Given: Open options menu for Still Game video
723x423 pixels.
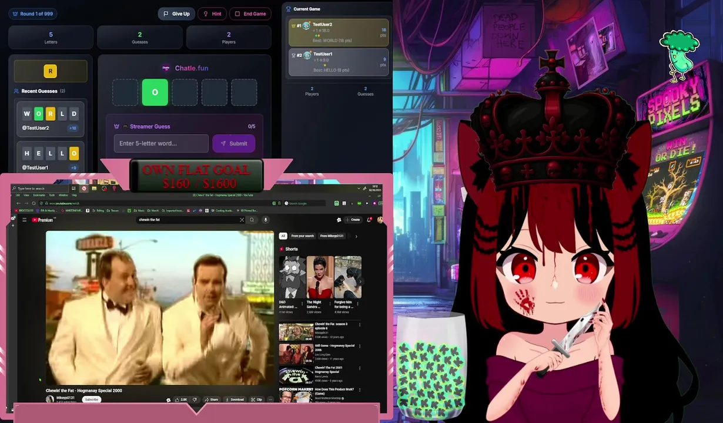Looking at the screenshot, I should [360, 347].
